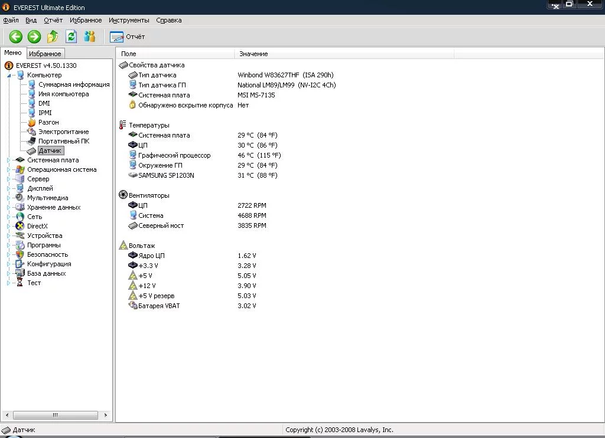Click the Свойства датчика group icon

(123, 65)
